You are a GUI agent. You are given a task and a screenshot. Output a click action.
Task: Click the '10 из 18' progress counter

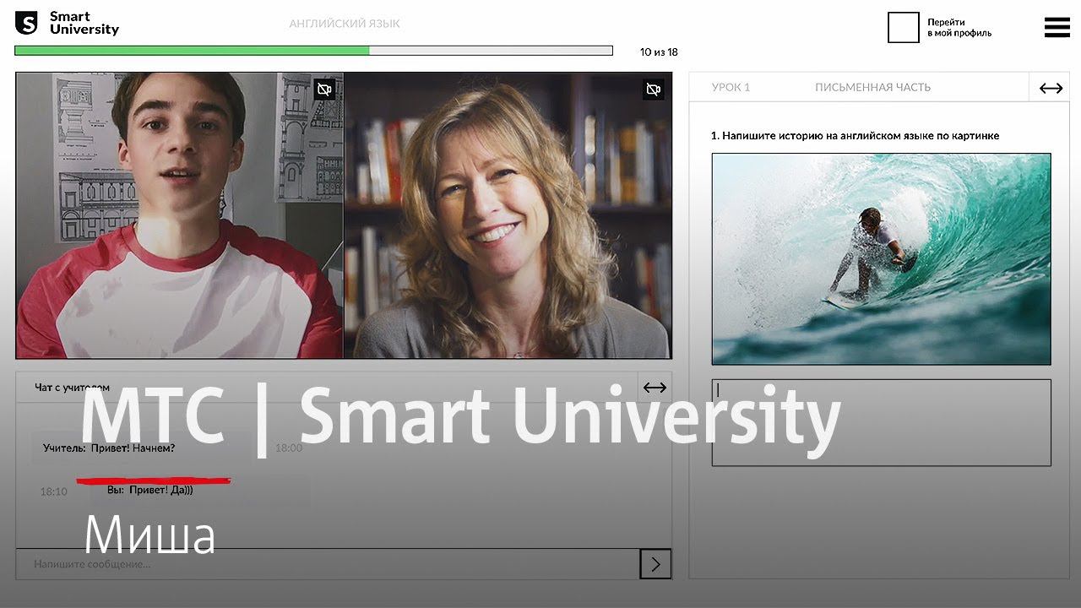[x=659, y=52]
